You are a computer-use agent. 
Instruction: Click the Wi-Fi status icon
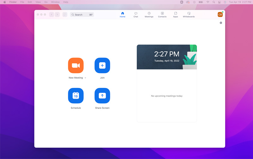click(x=208, y=2)
